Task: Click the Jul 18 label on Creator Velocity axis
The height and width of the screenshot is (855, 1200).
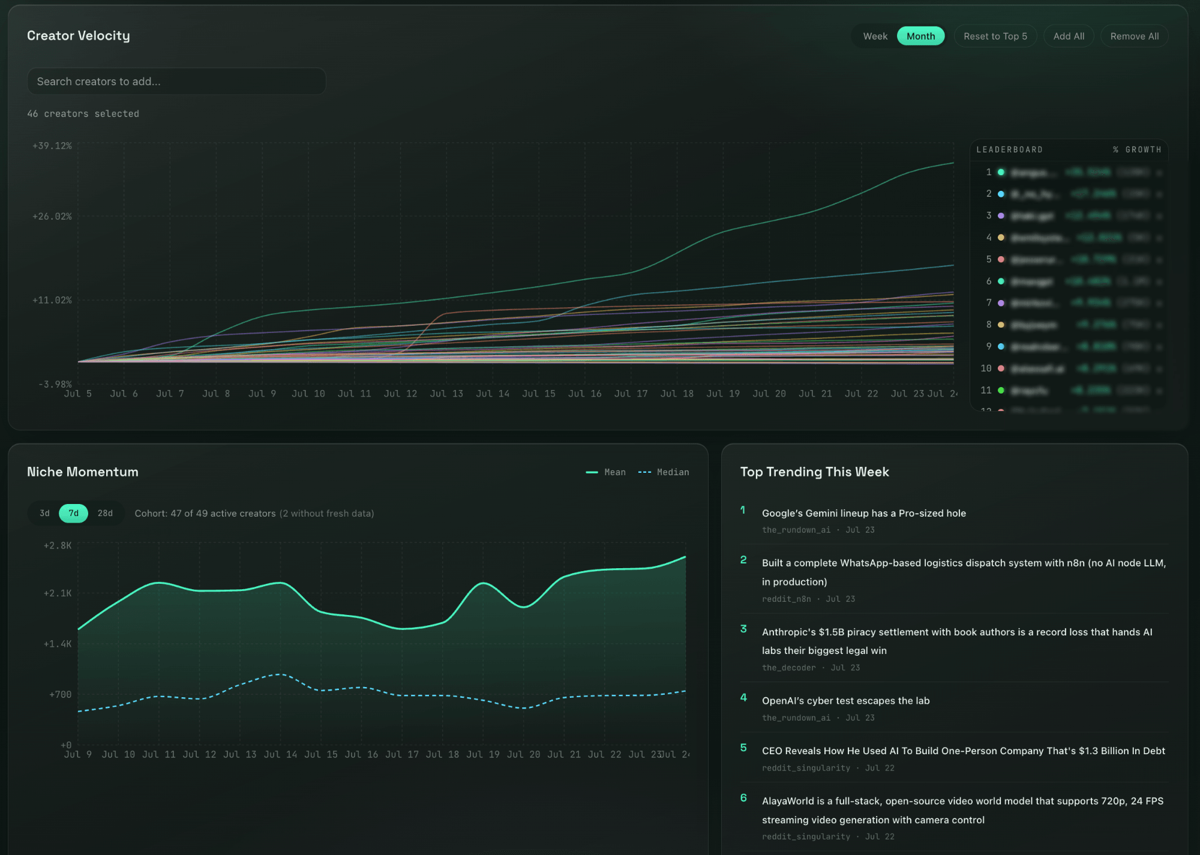Action: pos(677,394)
